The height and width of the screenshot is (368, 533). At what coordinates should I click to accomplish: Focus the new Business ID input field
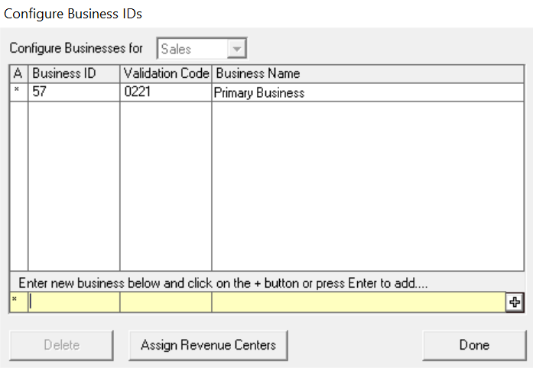click(x=74, y=302)
